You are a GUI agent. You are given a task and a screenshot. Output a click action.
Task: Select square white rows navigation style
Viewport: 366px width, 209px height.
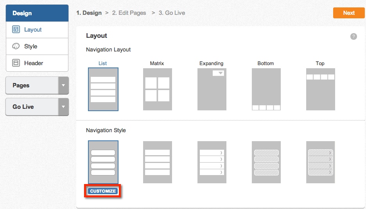[x=158, y=162]
